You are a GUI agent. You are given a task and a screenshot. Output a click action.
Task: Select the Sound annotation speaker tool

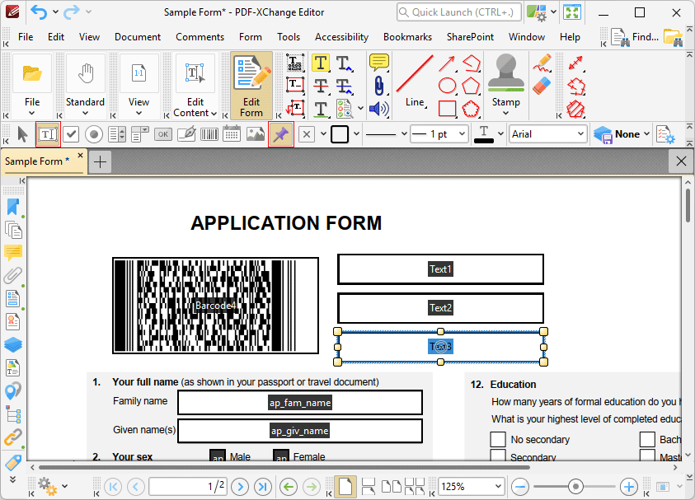(378, 109)
